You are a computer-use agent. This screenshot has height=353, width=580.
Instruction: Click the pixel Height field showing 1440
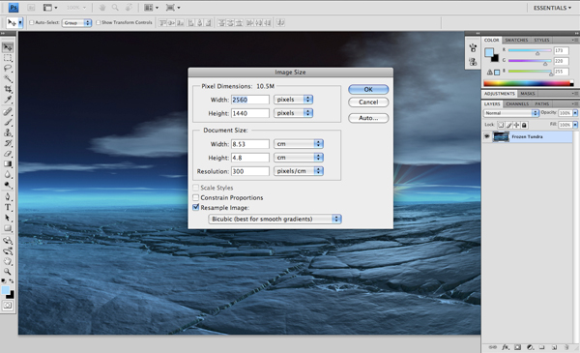250,113
